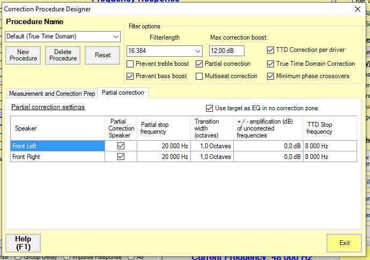The height and width of the screenshot is (260, 370).
Task: Disable Prevent bass boost checkbox
Action: point(130,76)
